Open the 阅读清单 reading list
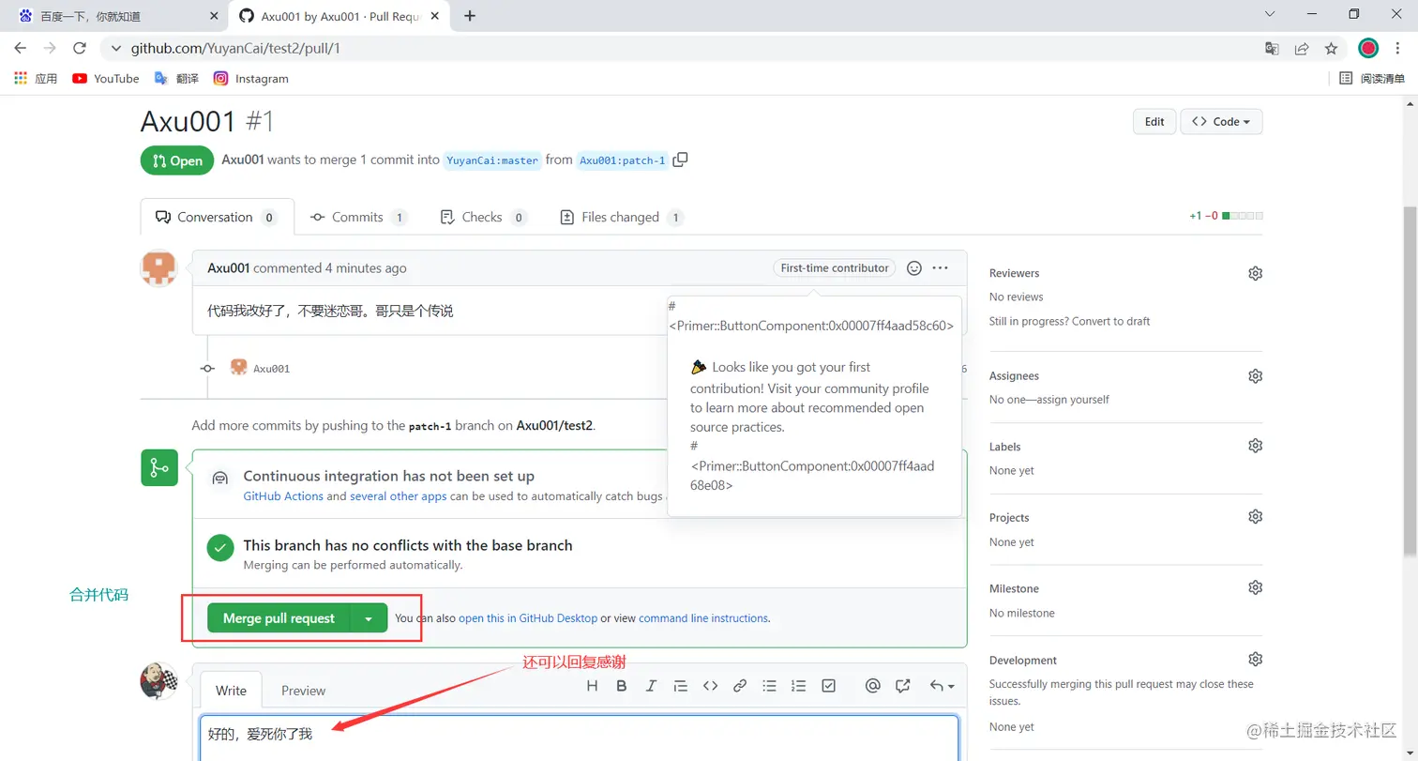The width and height of the screenshot is (1418, 761). tap(1372, 79)
